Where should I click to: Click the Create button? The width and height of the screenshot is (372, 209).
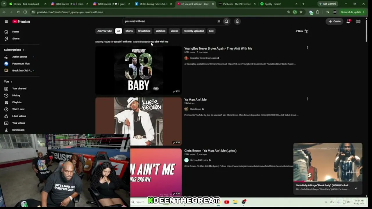point(335,21)
